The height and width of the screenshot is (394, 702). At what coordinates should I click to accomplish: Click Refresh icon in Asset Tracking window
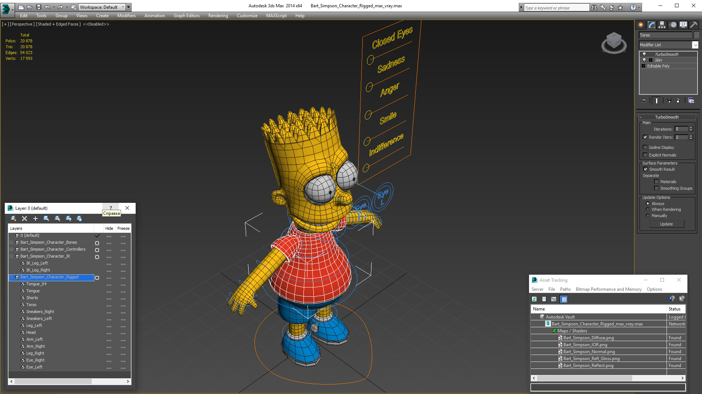[x=534, y=299]
